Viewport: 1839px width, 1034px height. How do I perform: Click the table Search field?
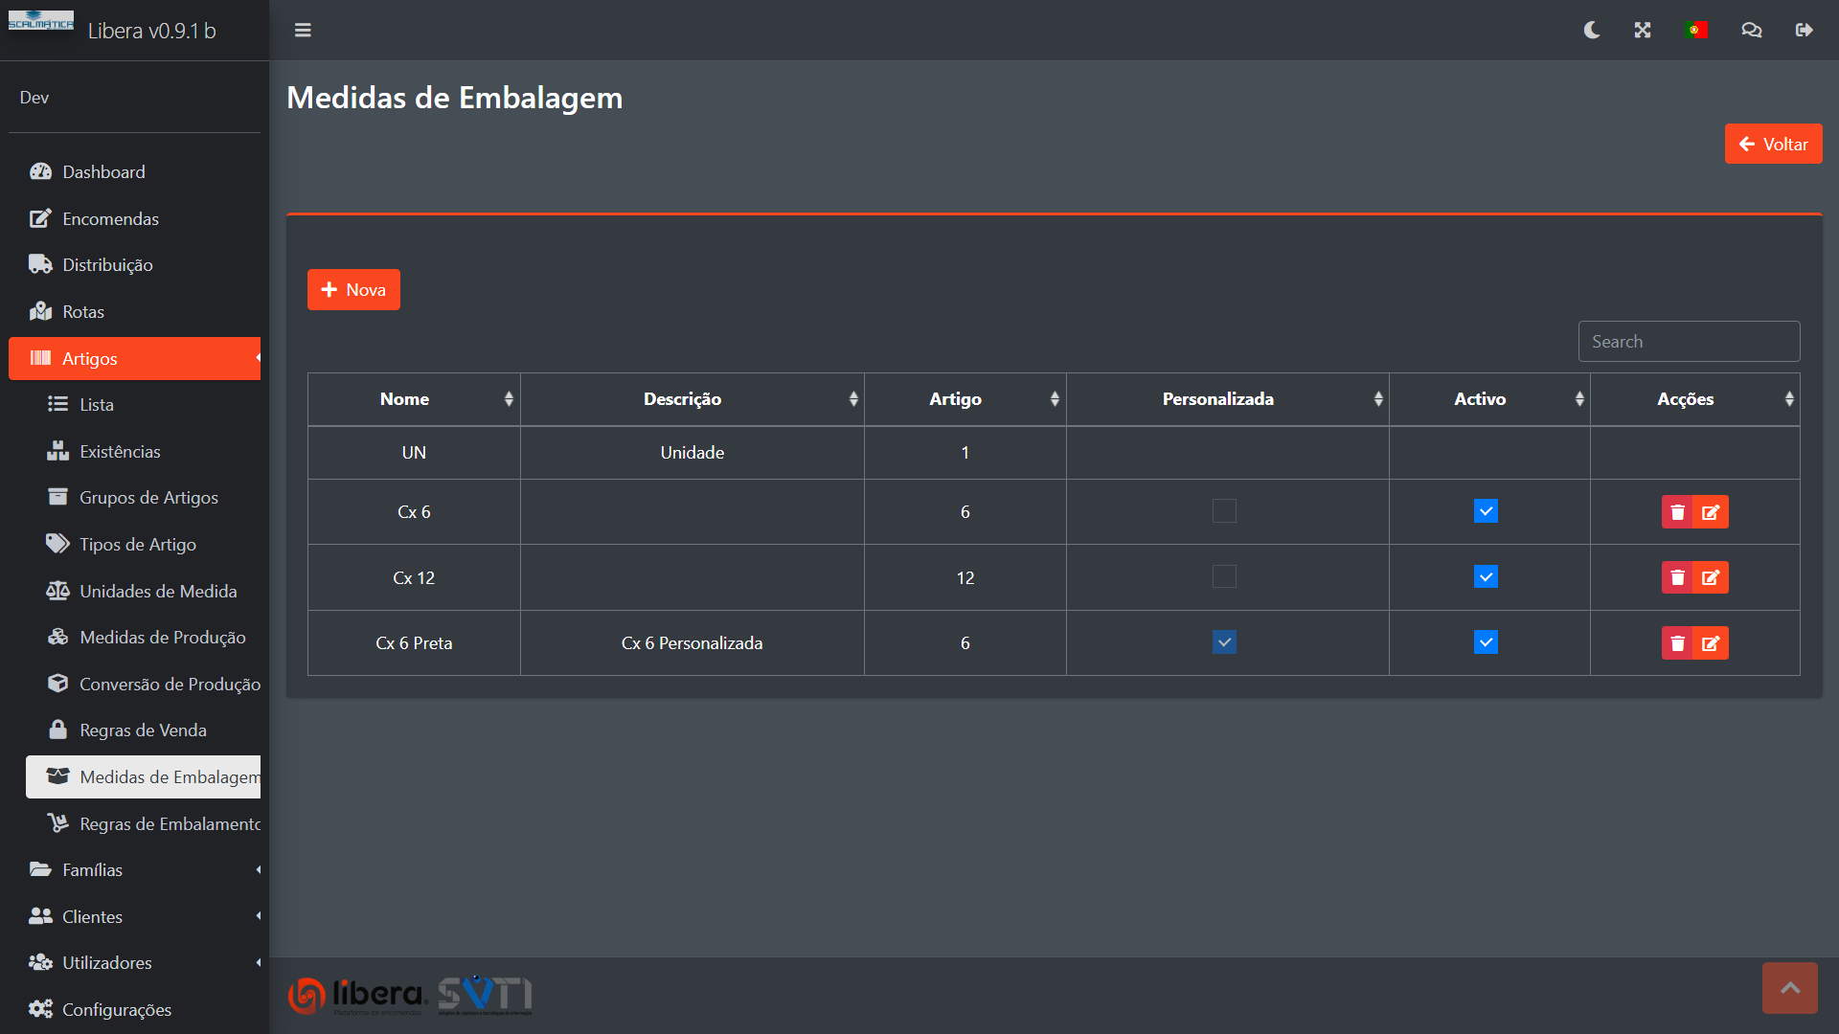pyautogui.click(x=1689, y=342)
